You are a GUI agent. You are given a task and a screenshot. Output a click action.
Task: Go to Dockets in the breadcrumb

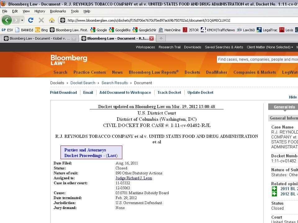tap(57, 83)
